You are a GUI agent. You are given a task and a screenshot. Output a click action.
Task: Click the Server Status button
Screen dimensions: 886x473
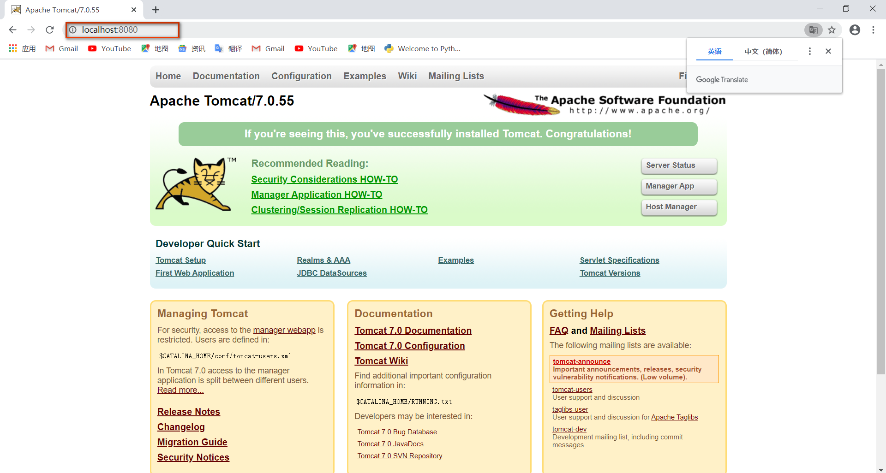[x=679, y=166]
